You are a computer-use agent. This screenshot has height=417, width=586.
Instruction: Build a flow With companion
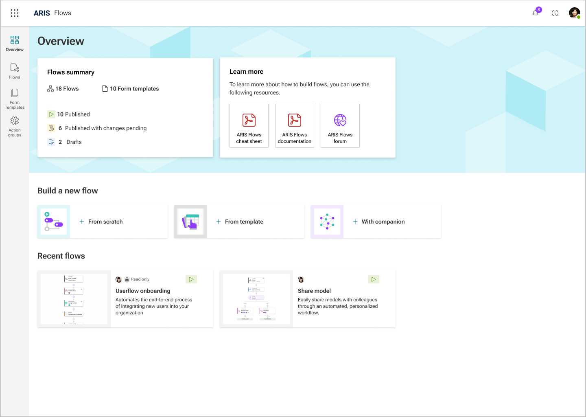click(376, 222)
